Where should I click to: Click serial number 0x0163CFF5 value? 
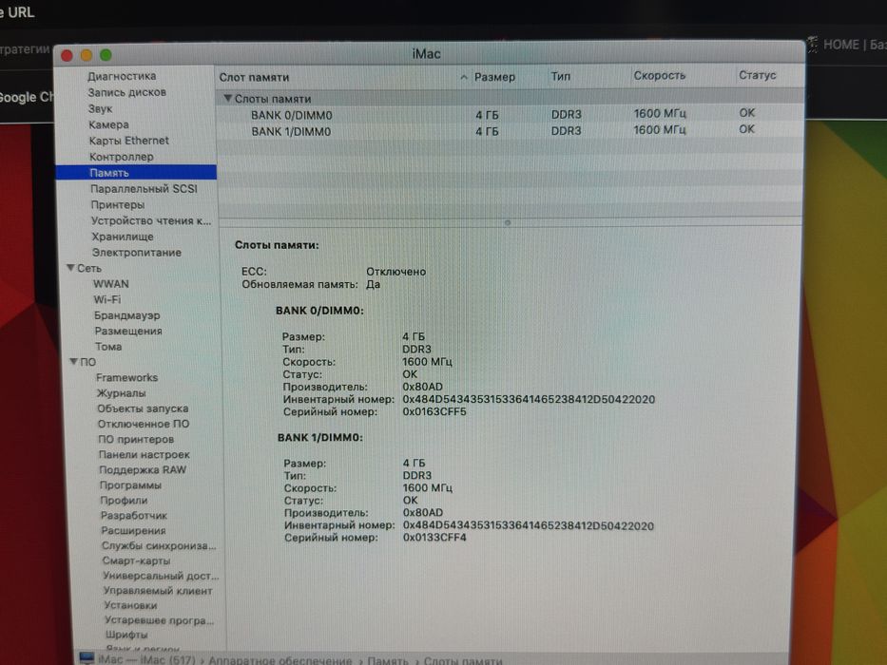[x=434, y=411]
